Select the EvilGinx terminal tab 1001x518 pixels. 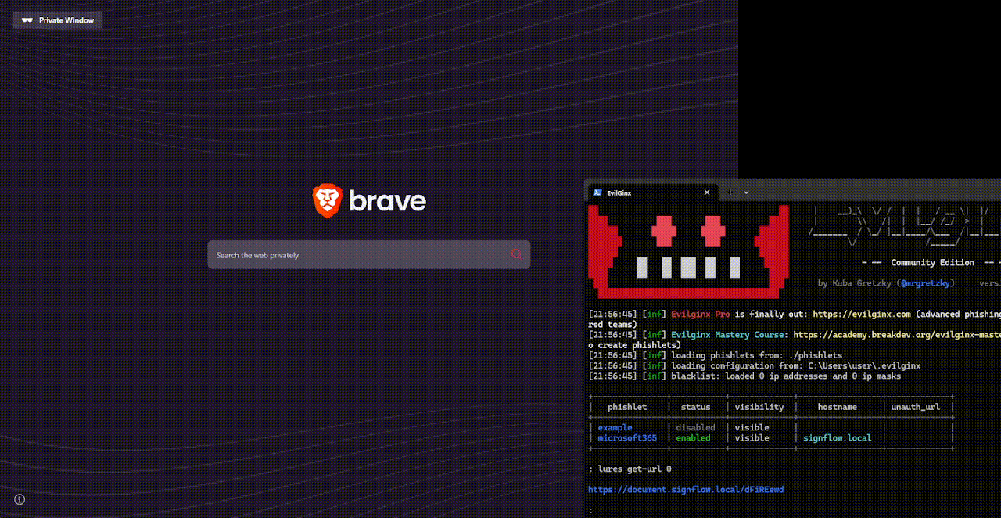pos(651,192)
